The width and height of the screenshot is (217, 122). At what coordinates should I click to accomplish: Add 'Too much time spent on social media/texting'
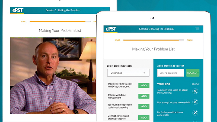click(144, 106)
